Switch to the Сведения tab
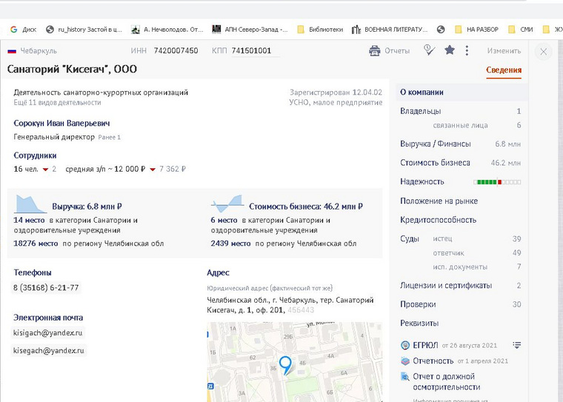This screenshot has height=402, width=563. (504, 70)
